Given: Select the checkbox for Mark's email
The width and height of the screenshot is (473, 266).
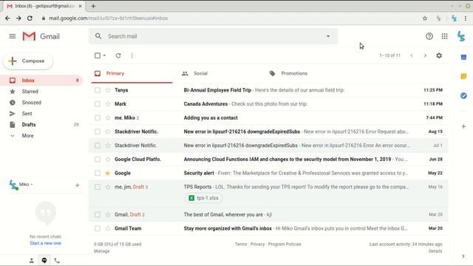Looking at the screenshot, I should point(98,103).
